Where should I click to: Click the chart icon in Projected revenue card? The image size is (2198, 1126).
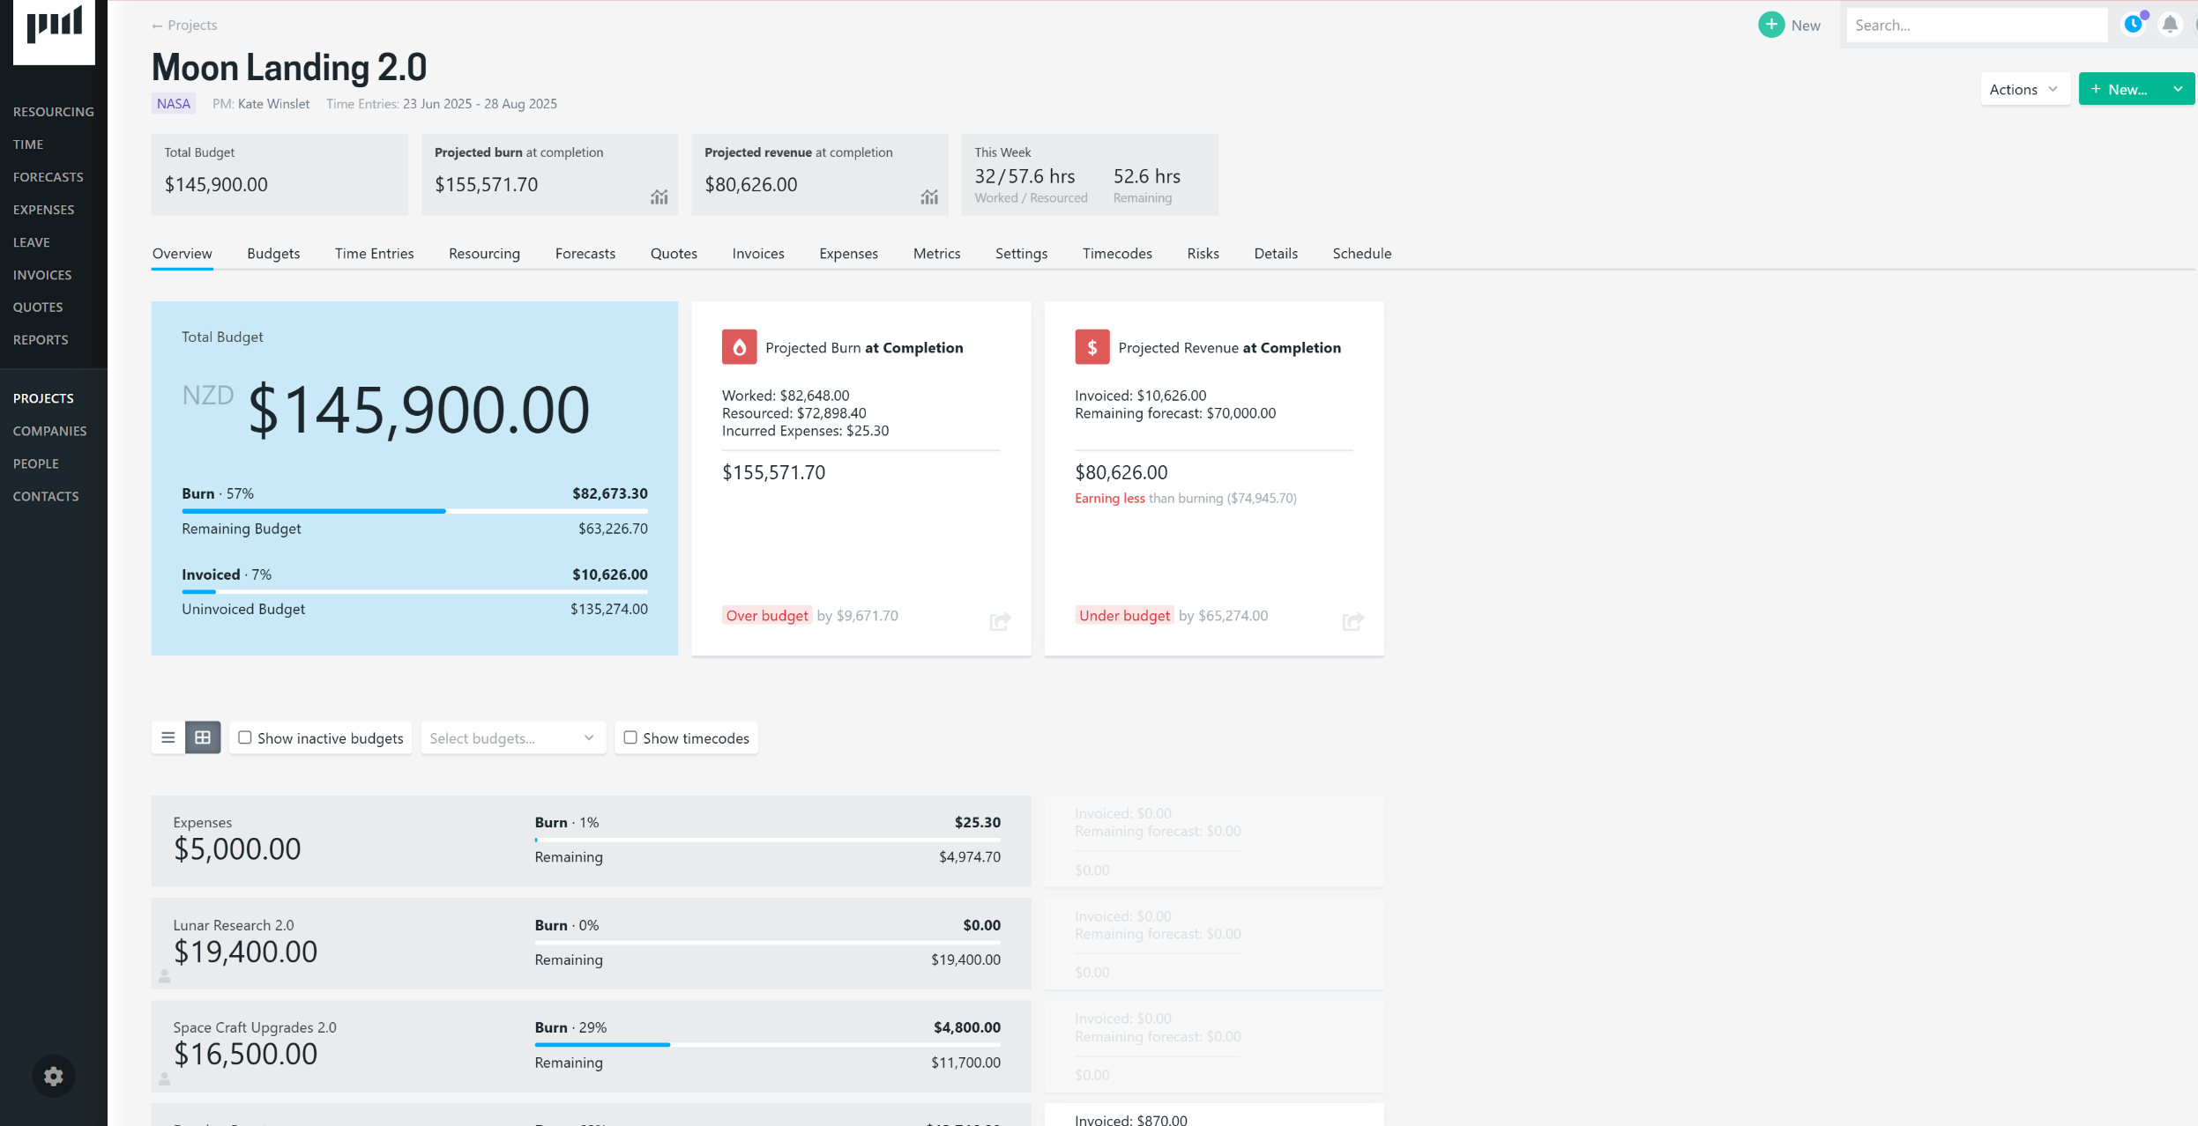pyautogui.click(x=928, y=196)
